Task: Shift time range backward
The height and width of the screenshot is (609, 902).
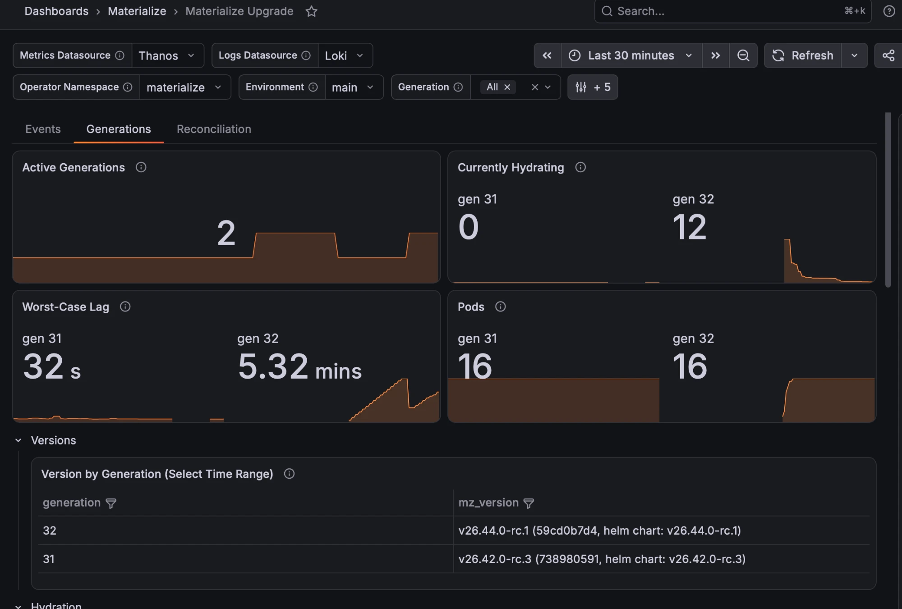Action: (x=547, y=55)
